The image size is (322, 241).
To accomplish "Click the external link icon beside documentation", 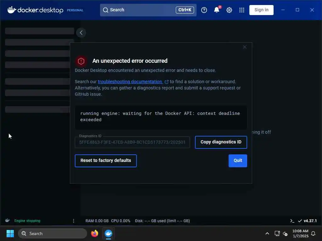I will pyautogui.click(x=167, y=82).
